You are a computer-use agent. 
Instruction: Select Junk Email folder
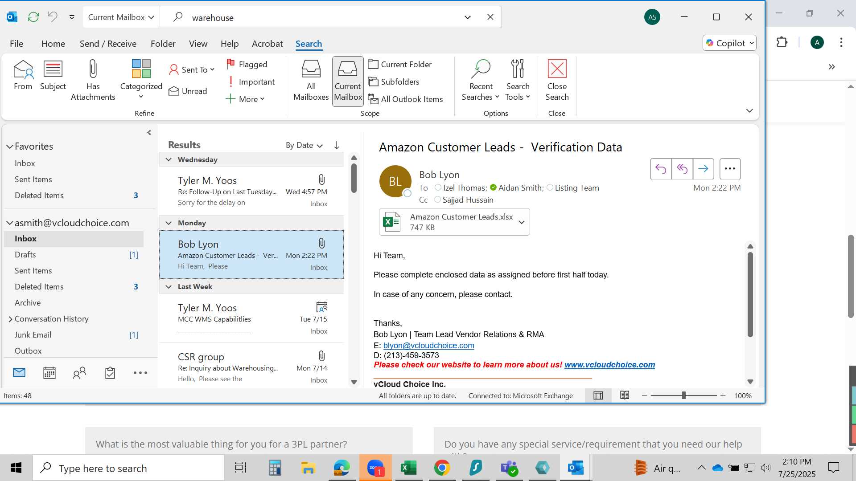pos(33,335)
